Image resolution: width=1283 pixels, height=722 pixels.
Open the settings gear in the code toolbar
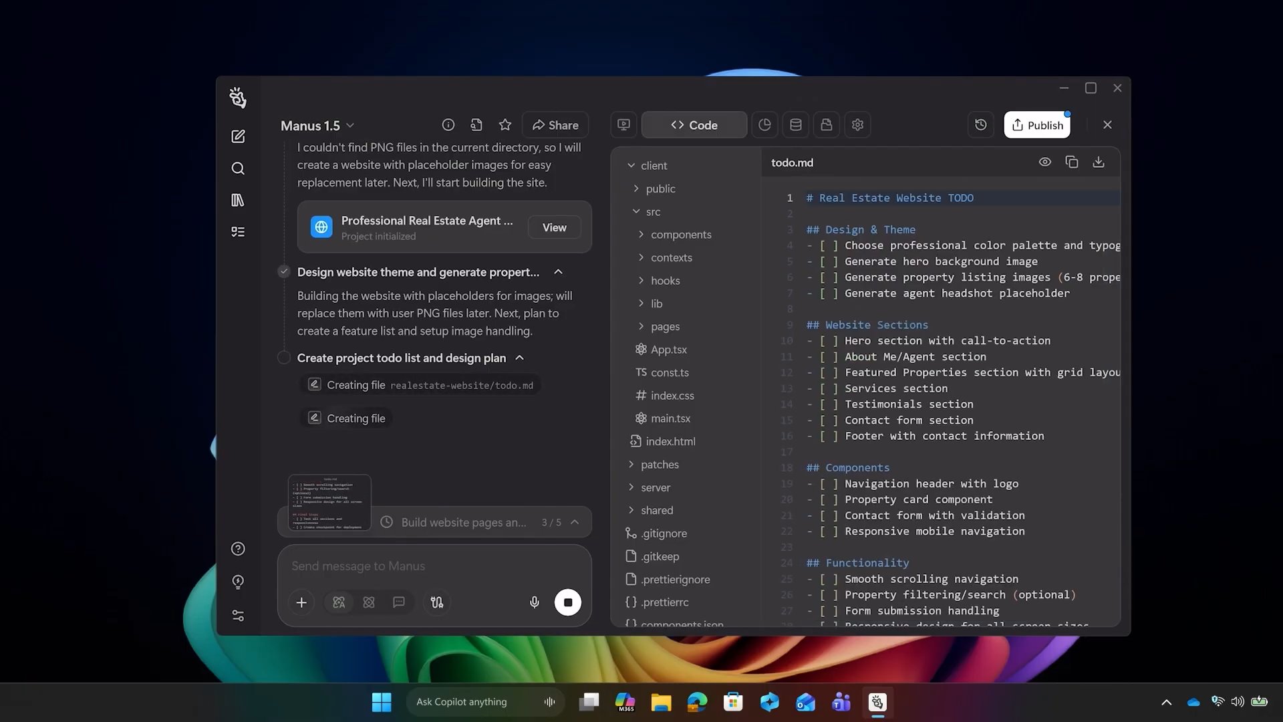(x=857, y=124)
